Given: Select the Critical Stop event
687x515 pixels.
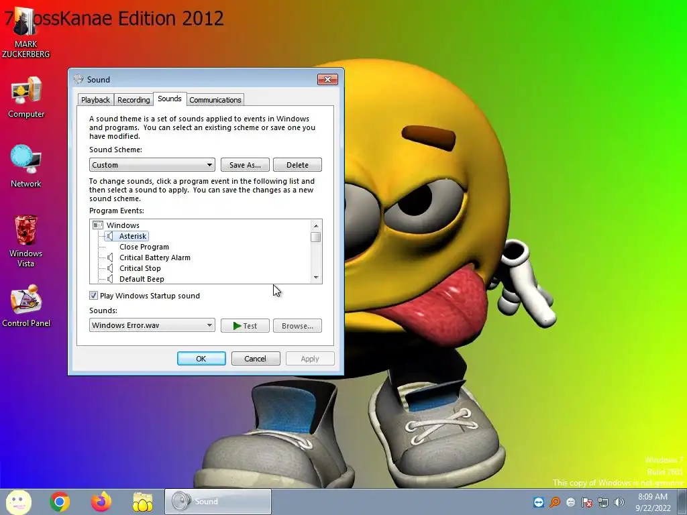Looking at the screenshot, I should click(140, 268).
